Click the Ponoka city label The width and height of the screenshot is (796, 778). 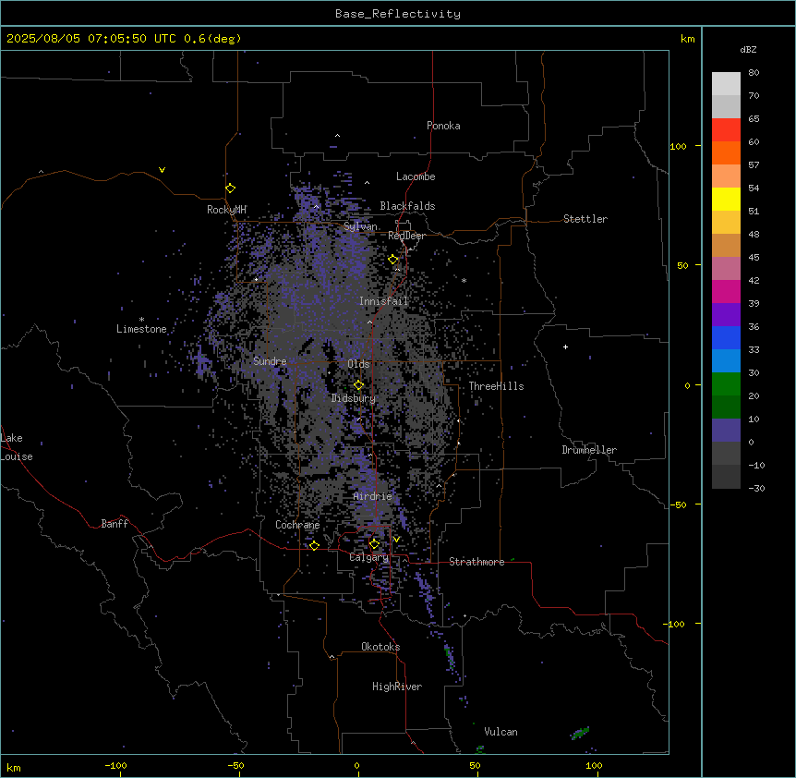click(443, 126)
